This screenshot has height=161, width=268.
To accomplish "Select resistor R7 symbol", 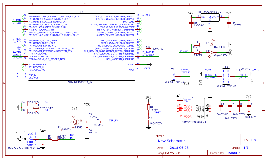I will 148,107.
